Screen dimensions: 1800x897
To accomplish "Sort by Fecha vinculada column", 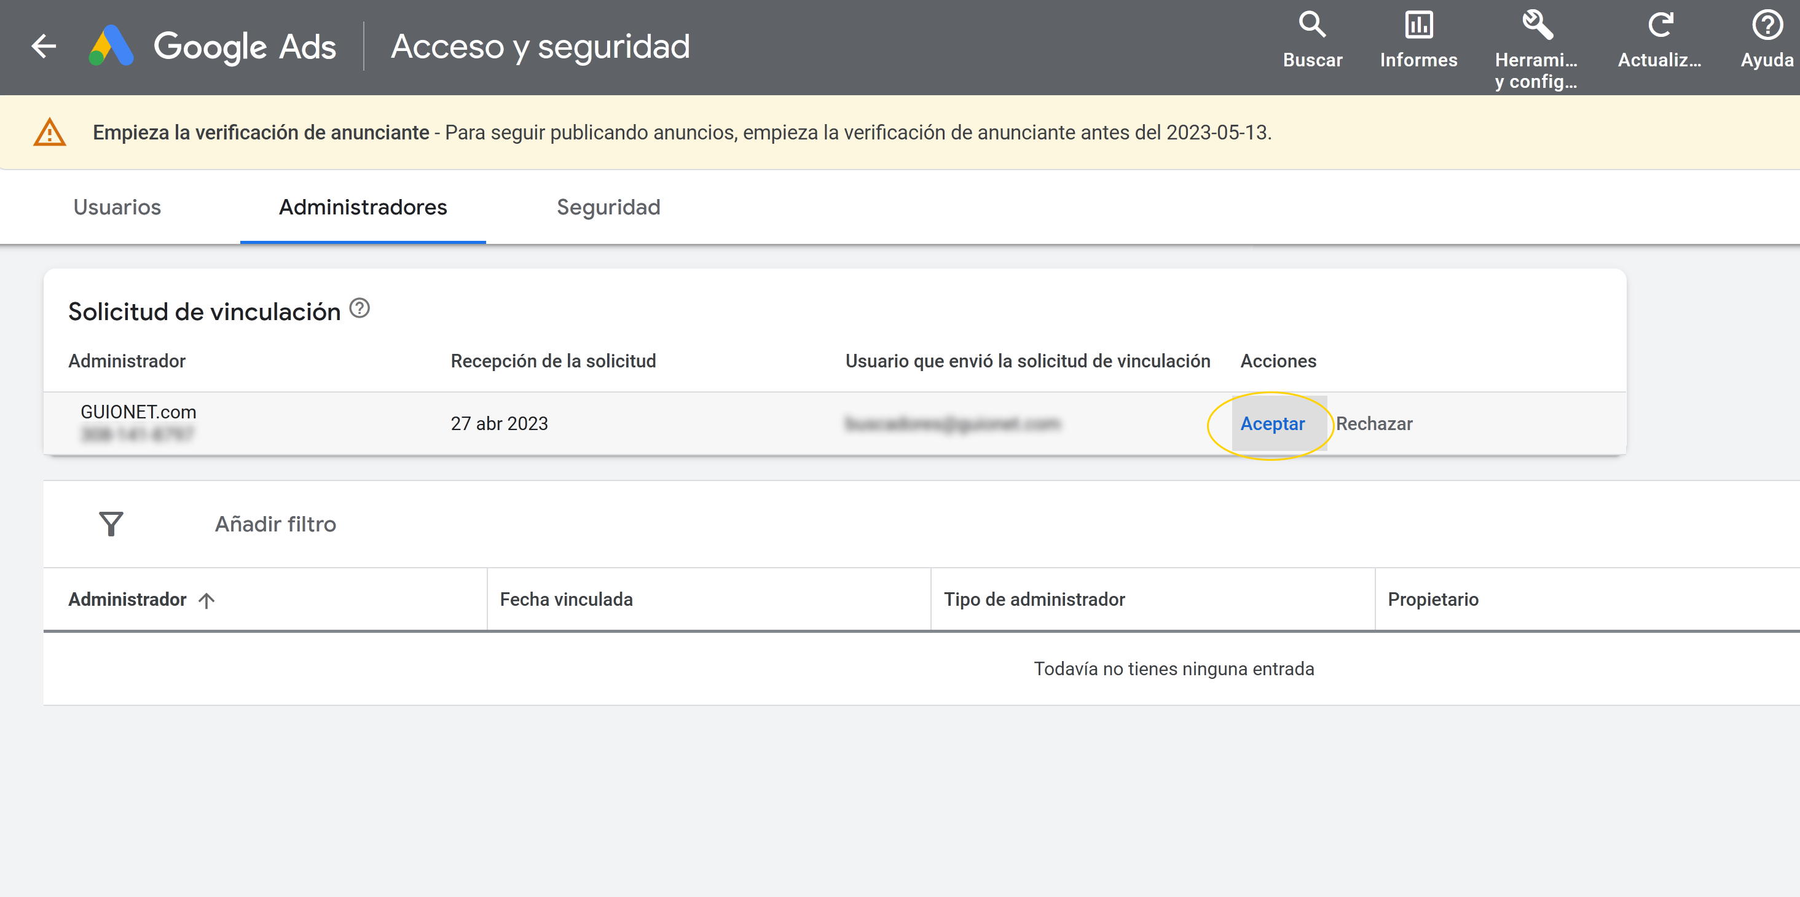I will click(x=566, y=600).
